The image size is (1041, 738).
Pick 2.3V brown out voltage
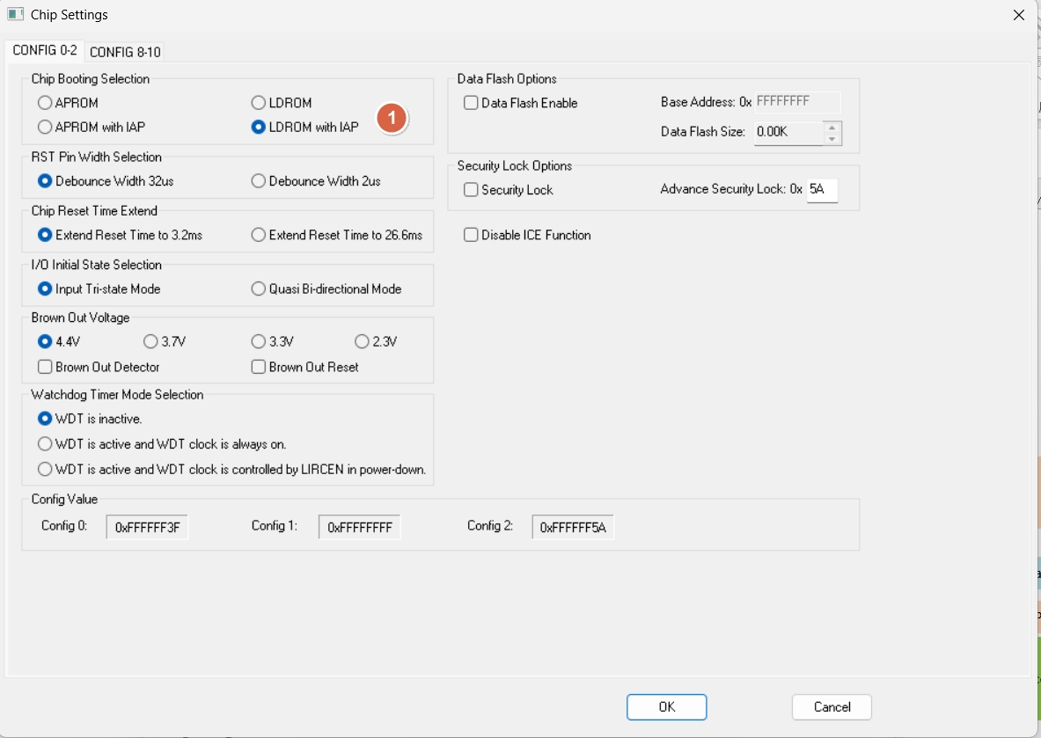[x=362, y=342]
